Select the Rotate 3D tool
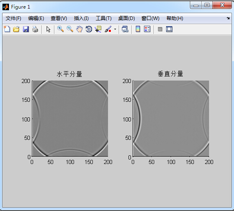Image resolution: width=234 pixels, height=211 pixels. tap(89, 29)
